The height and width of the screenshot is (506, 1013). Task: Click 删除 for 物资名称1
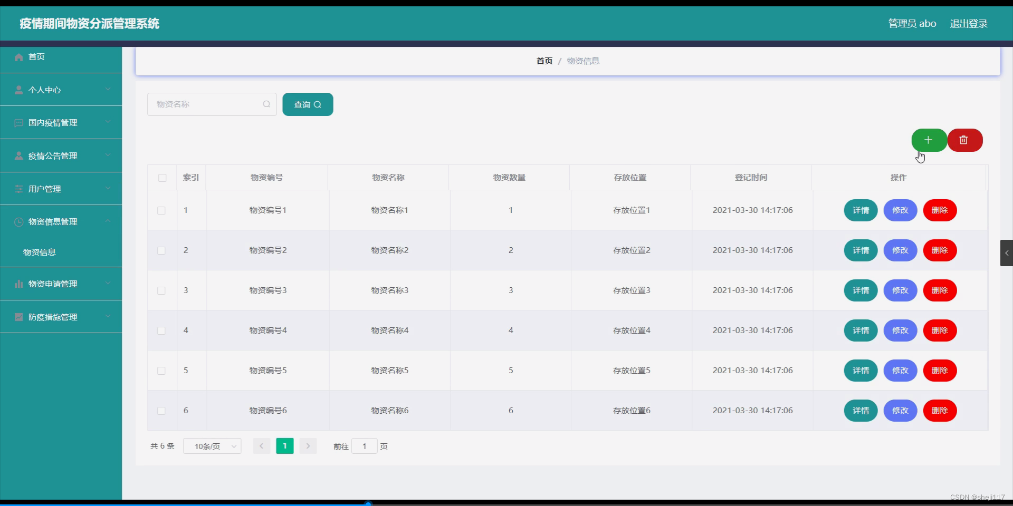(940, 210)
